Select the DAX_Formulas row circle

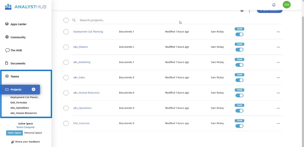click(66, 124)
